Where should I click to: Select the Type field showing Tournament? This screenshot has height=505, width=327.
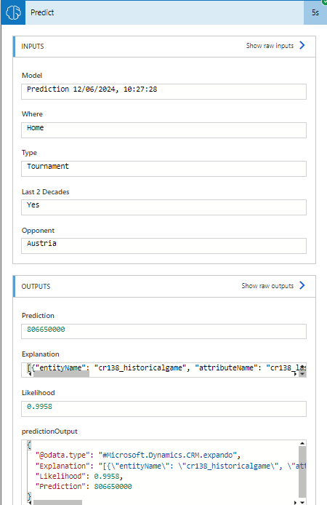click(x=163, y=169)
